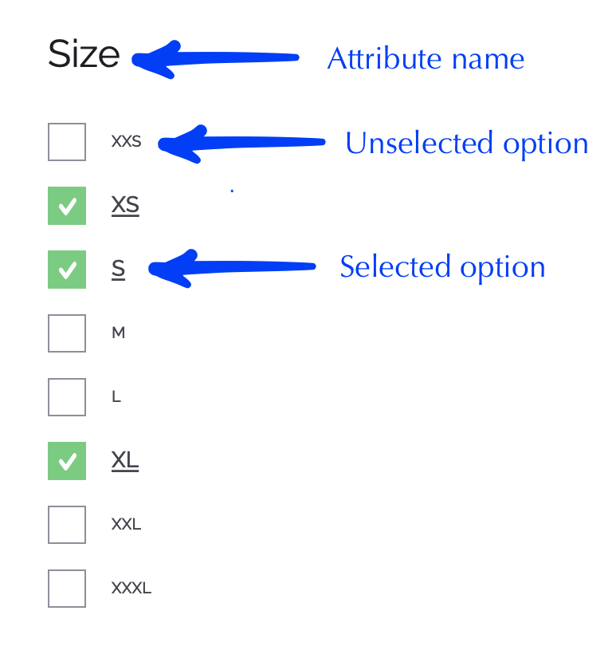Select the XXL size checkbox

67,525
